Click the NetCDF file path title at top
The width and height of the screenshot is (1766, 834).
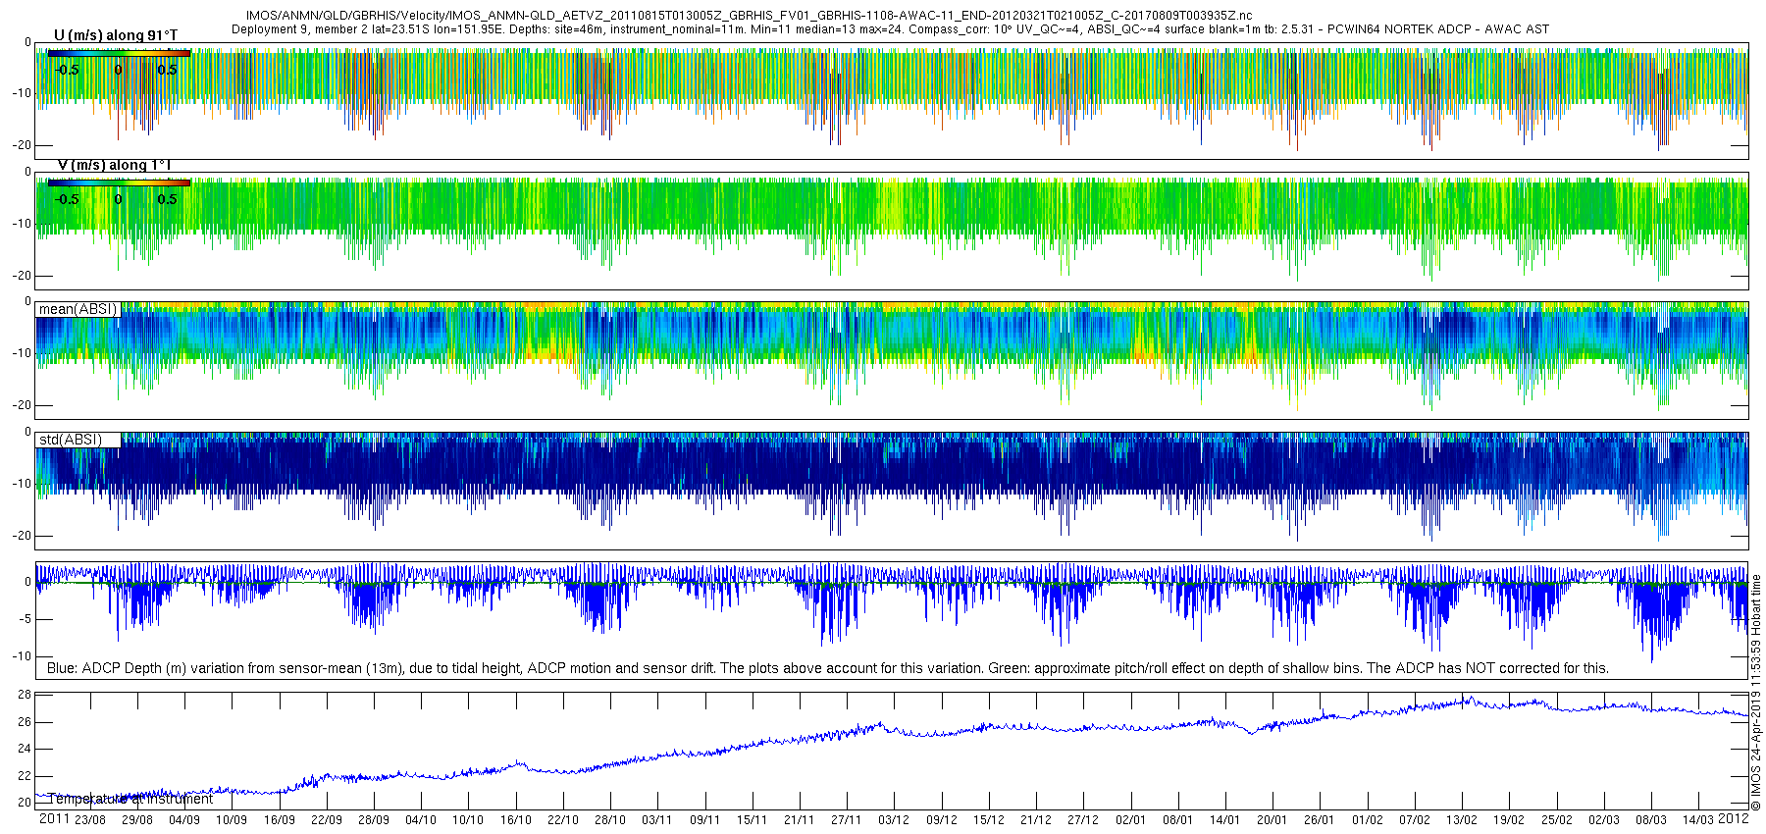click(749, 16)
